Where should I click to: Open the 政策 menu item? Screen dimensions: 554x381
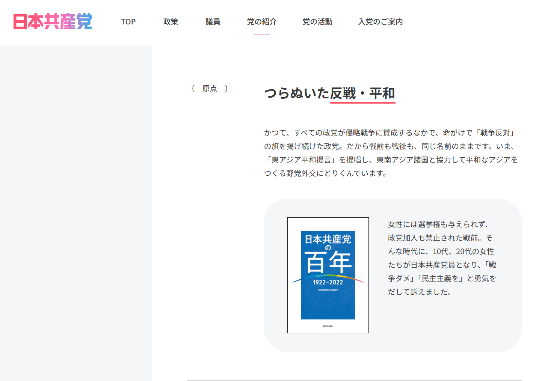(x=171, y=22)
